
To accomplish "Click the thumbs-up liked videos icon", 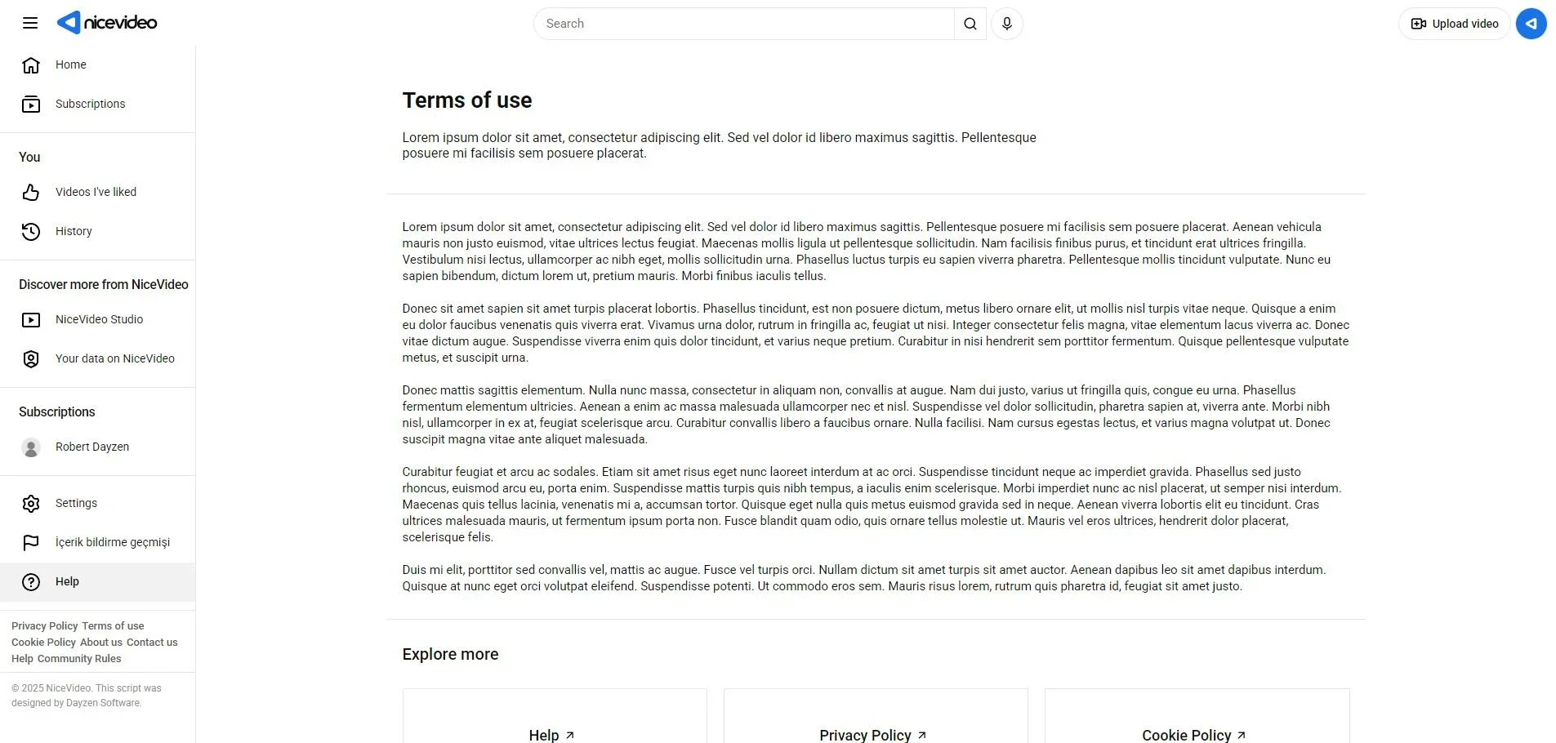I will coord(31,193).
